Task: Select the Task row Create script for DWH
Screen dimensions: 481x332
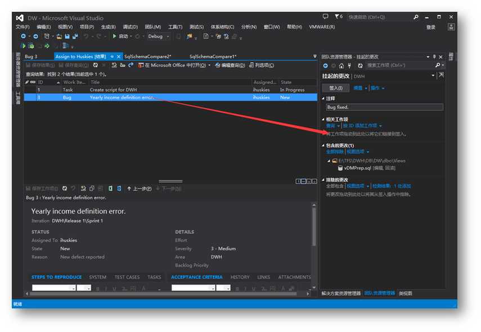Action: pos(170,90)
